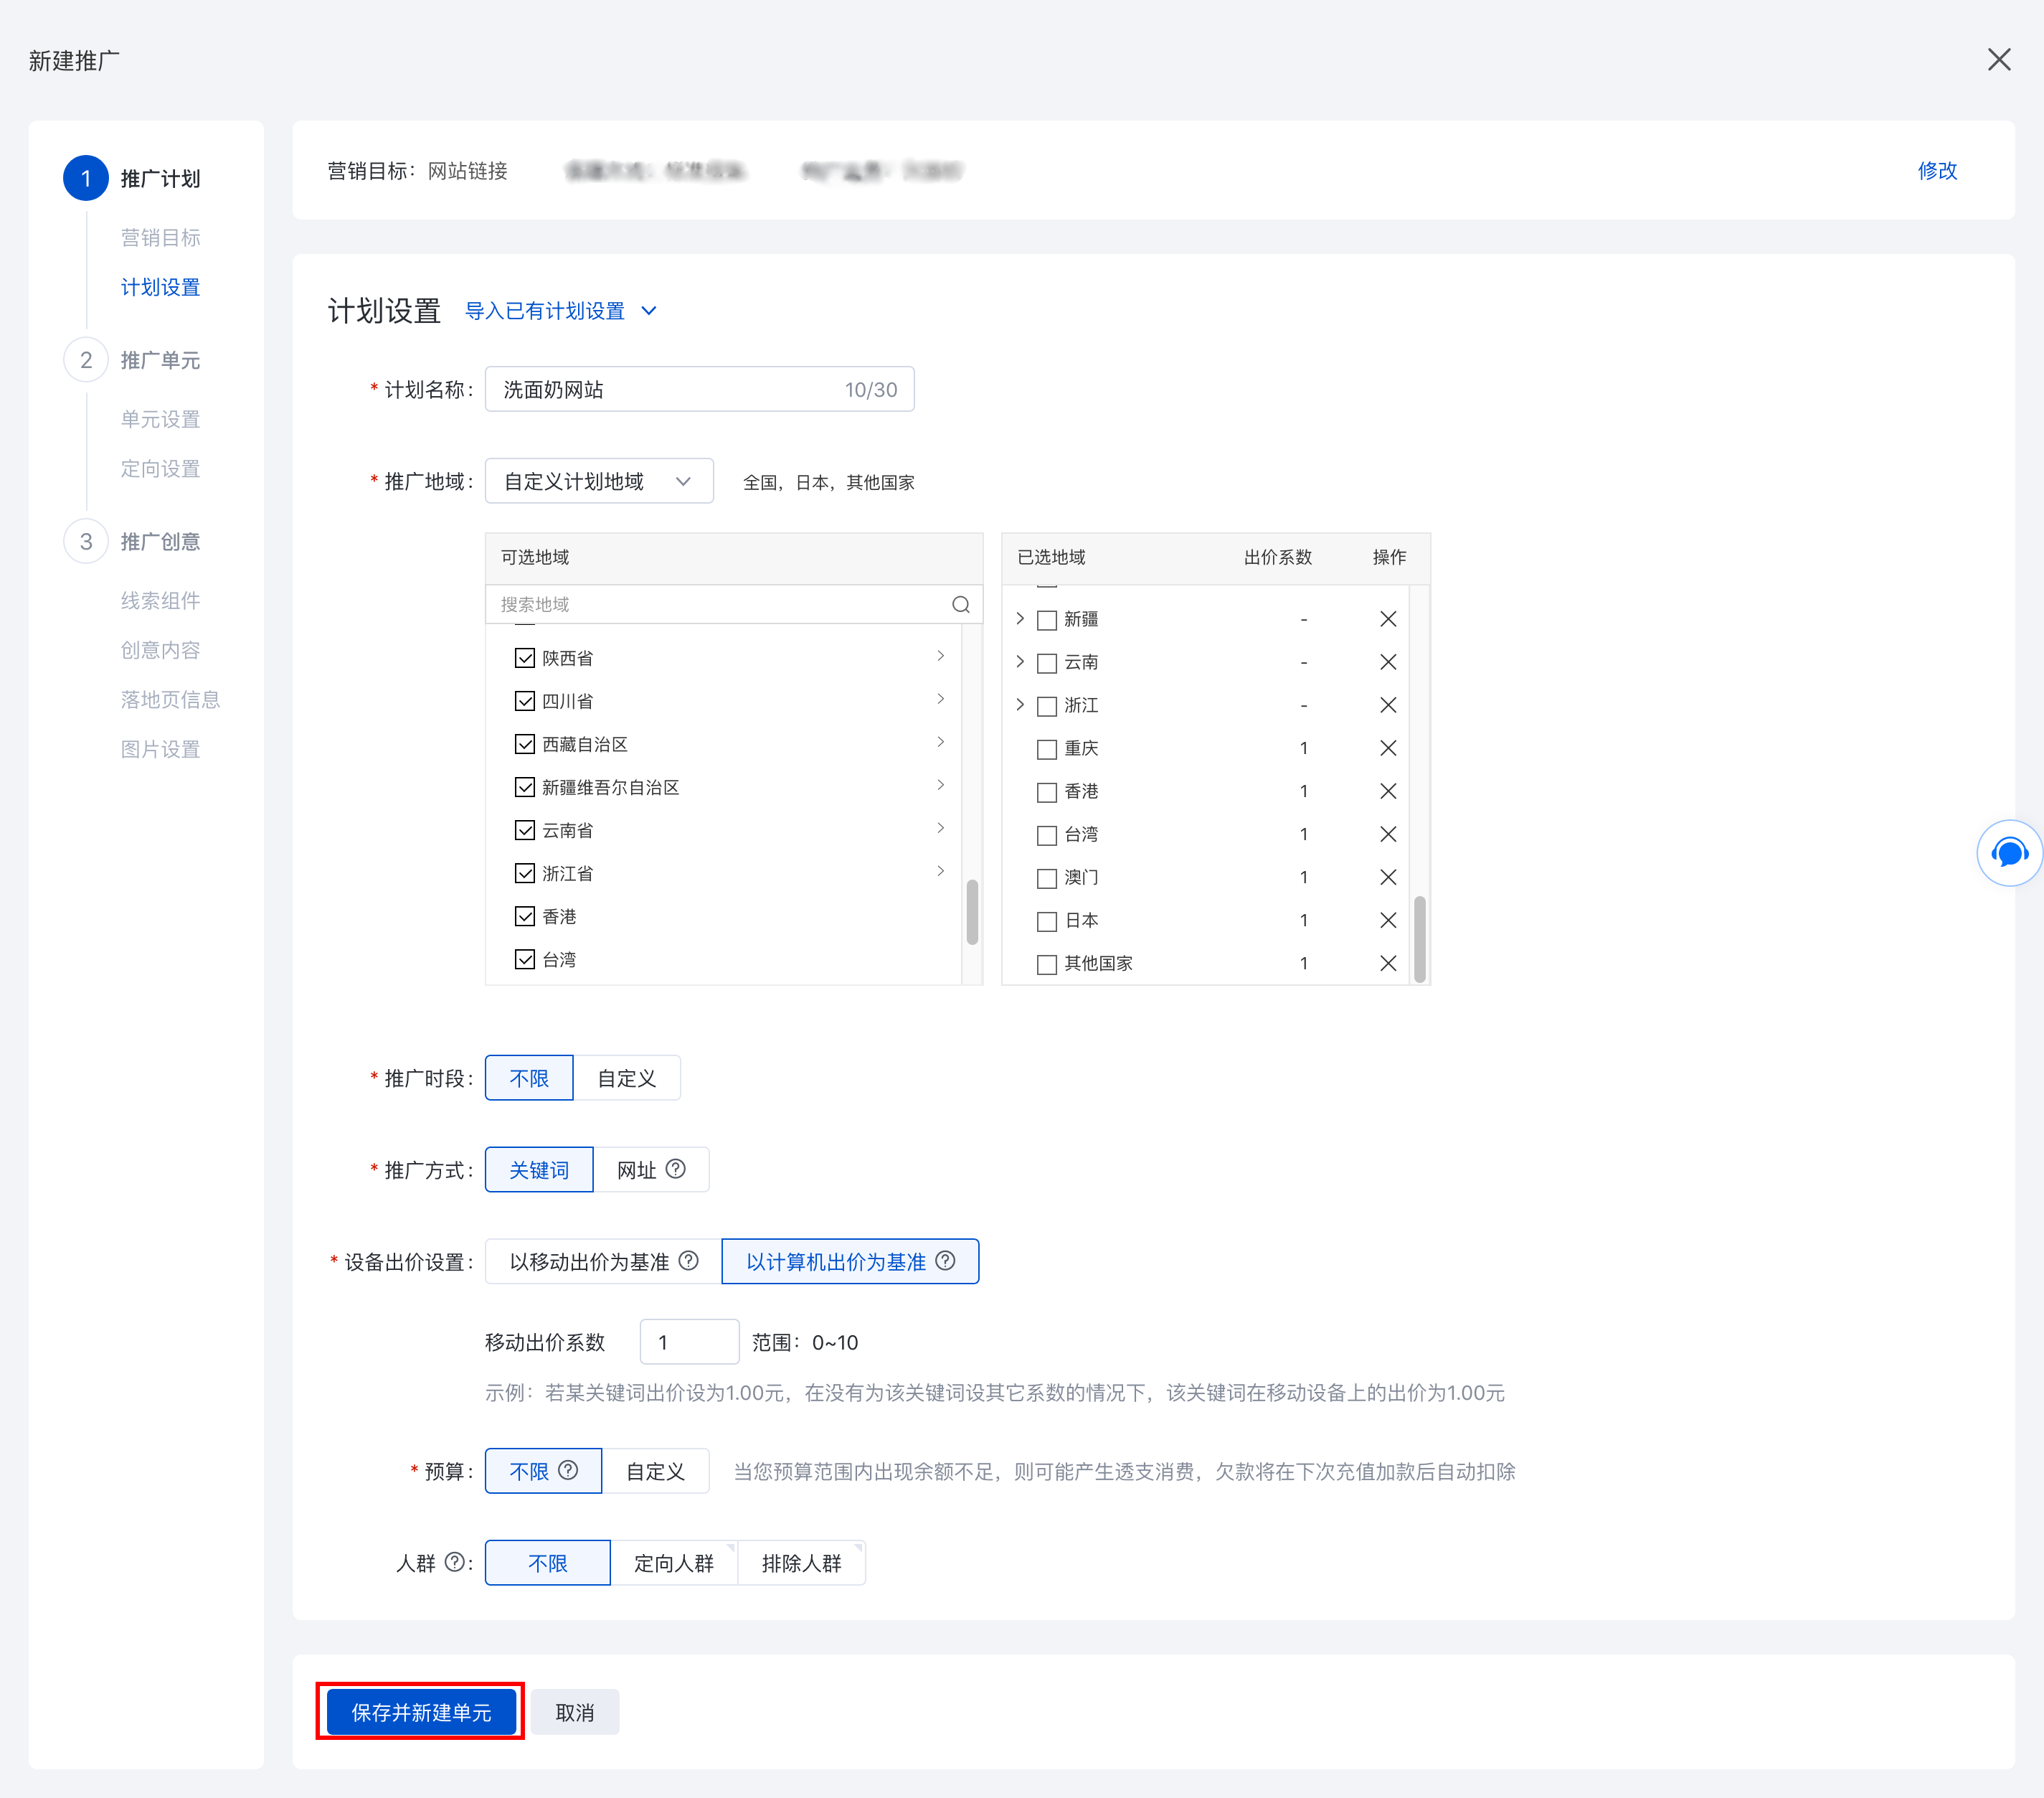Remove 香港 from selected regions
This screenshot has width=2044, height=1798.
(1388, 791)
